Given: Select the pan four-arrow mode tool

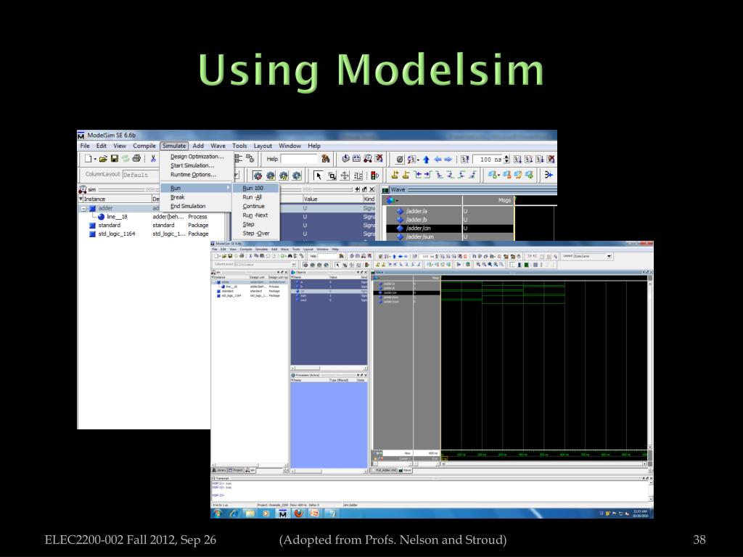Looking at the screenshot, I should coord(345,176).
